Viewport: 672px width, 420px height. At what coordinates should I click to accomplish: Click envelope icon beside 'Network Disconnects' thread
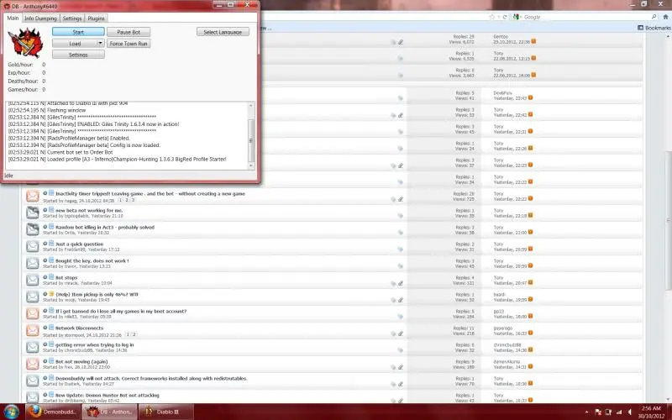(x=32, y=330)
